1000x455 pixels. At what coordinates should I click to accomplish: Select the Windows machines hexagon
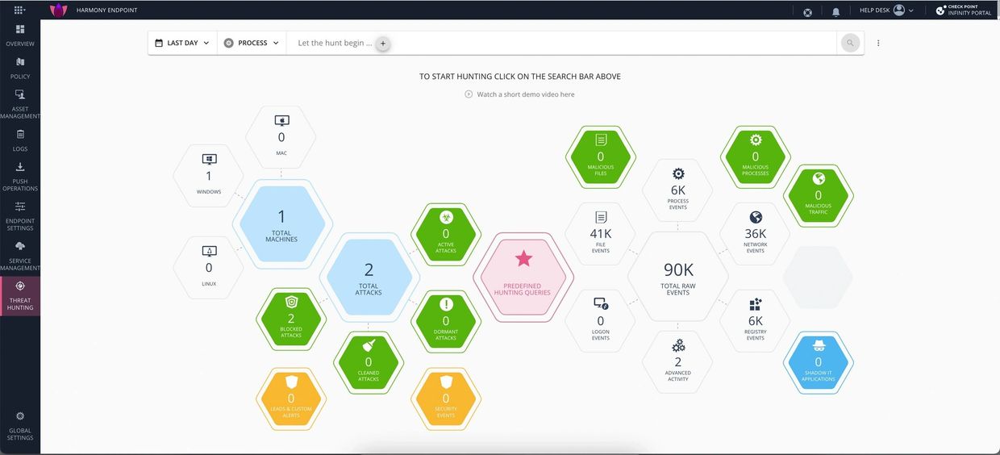pyautogui.click(x=209, y=177)
